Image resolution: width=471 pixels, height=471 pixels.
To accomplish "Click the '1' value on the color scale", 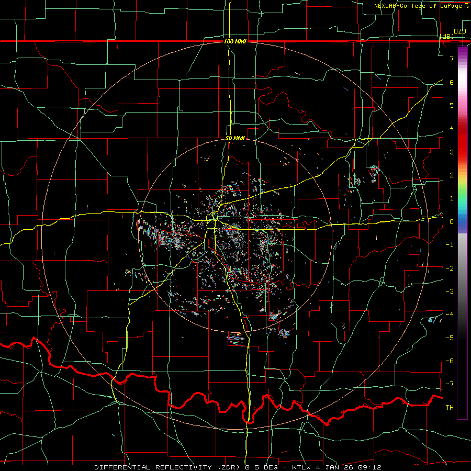I will [452, 198].
